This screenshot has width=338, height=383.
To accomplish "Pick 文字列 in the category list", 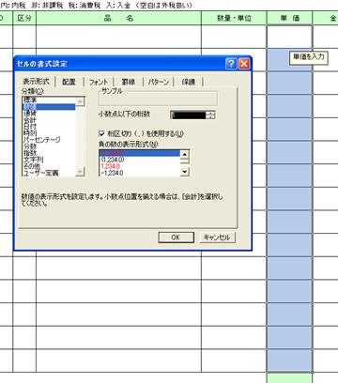I will [x=49, y=160].
